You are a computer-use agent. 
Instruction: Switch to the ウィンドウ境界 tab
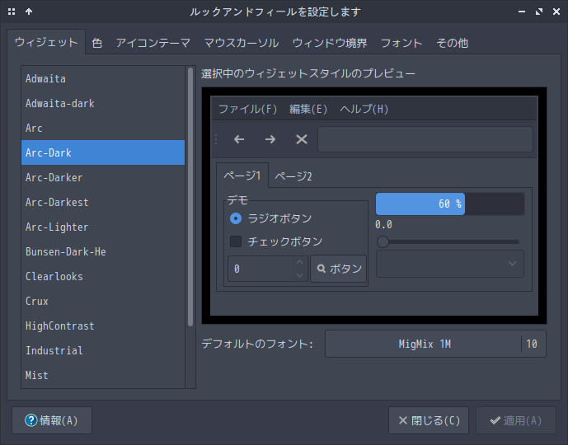point(330,43)
